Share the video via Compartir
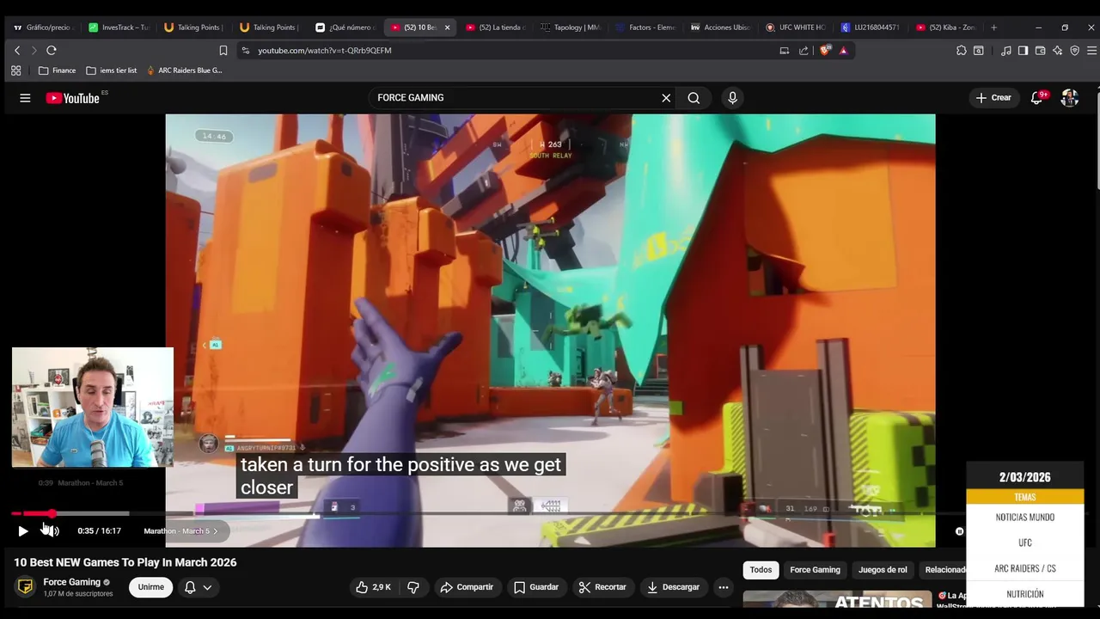This screenshot has width=1100, height=619. tap(467, 587)
